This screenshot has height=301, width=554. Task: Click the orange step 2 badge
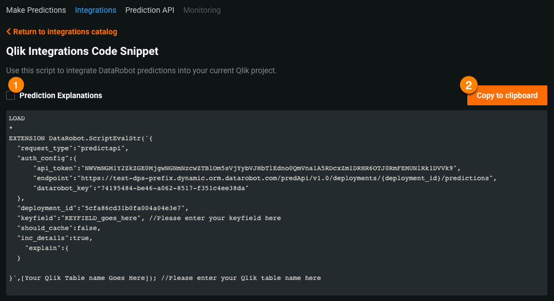(469, 85)
